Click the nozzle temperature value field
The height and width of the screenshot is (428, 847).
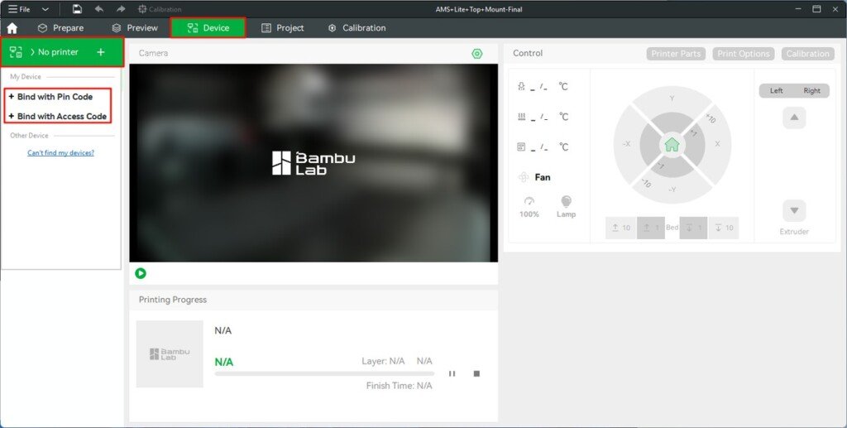(539, 87)
